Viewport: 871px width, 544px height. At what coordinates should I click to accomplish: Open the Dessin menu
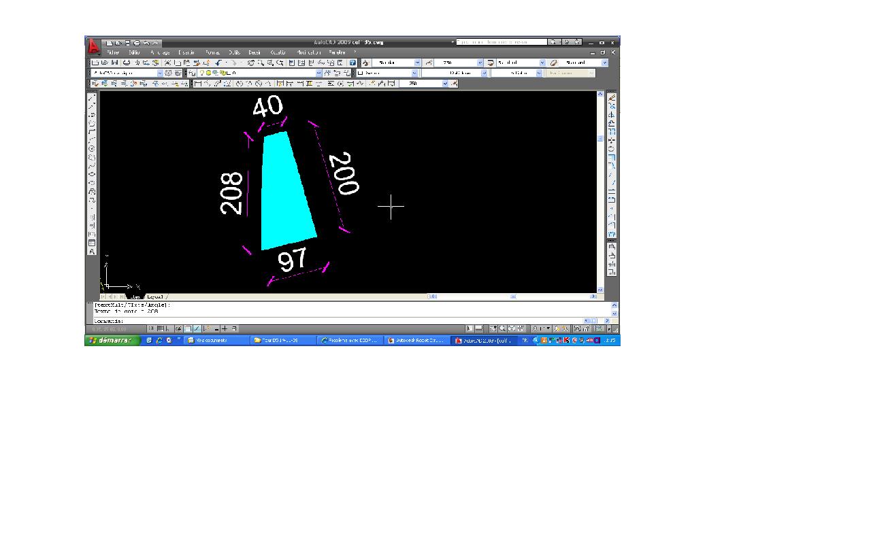tap(254, 52)
